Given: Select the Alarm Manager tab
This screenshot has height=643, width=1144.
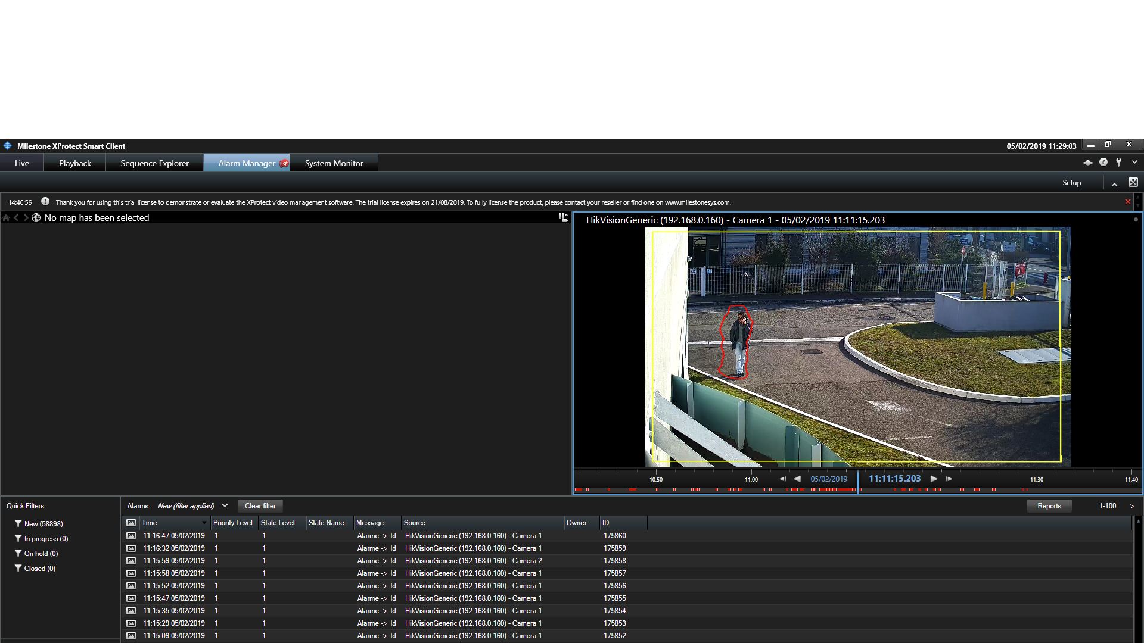Looking at the screenshot, I should click(x=247, y=163).
